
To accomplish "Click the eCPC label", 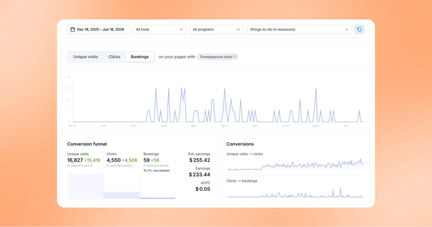I will click(x=205, y=183).
